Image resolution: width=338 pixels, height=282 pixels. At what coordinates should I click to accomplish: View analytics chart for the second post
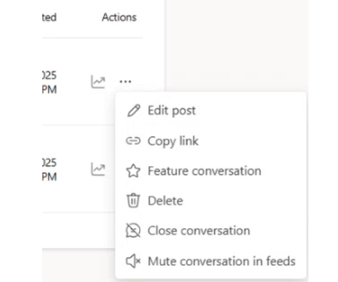[98, 169]
